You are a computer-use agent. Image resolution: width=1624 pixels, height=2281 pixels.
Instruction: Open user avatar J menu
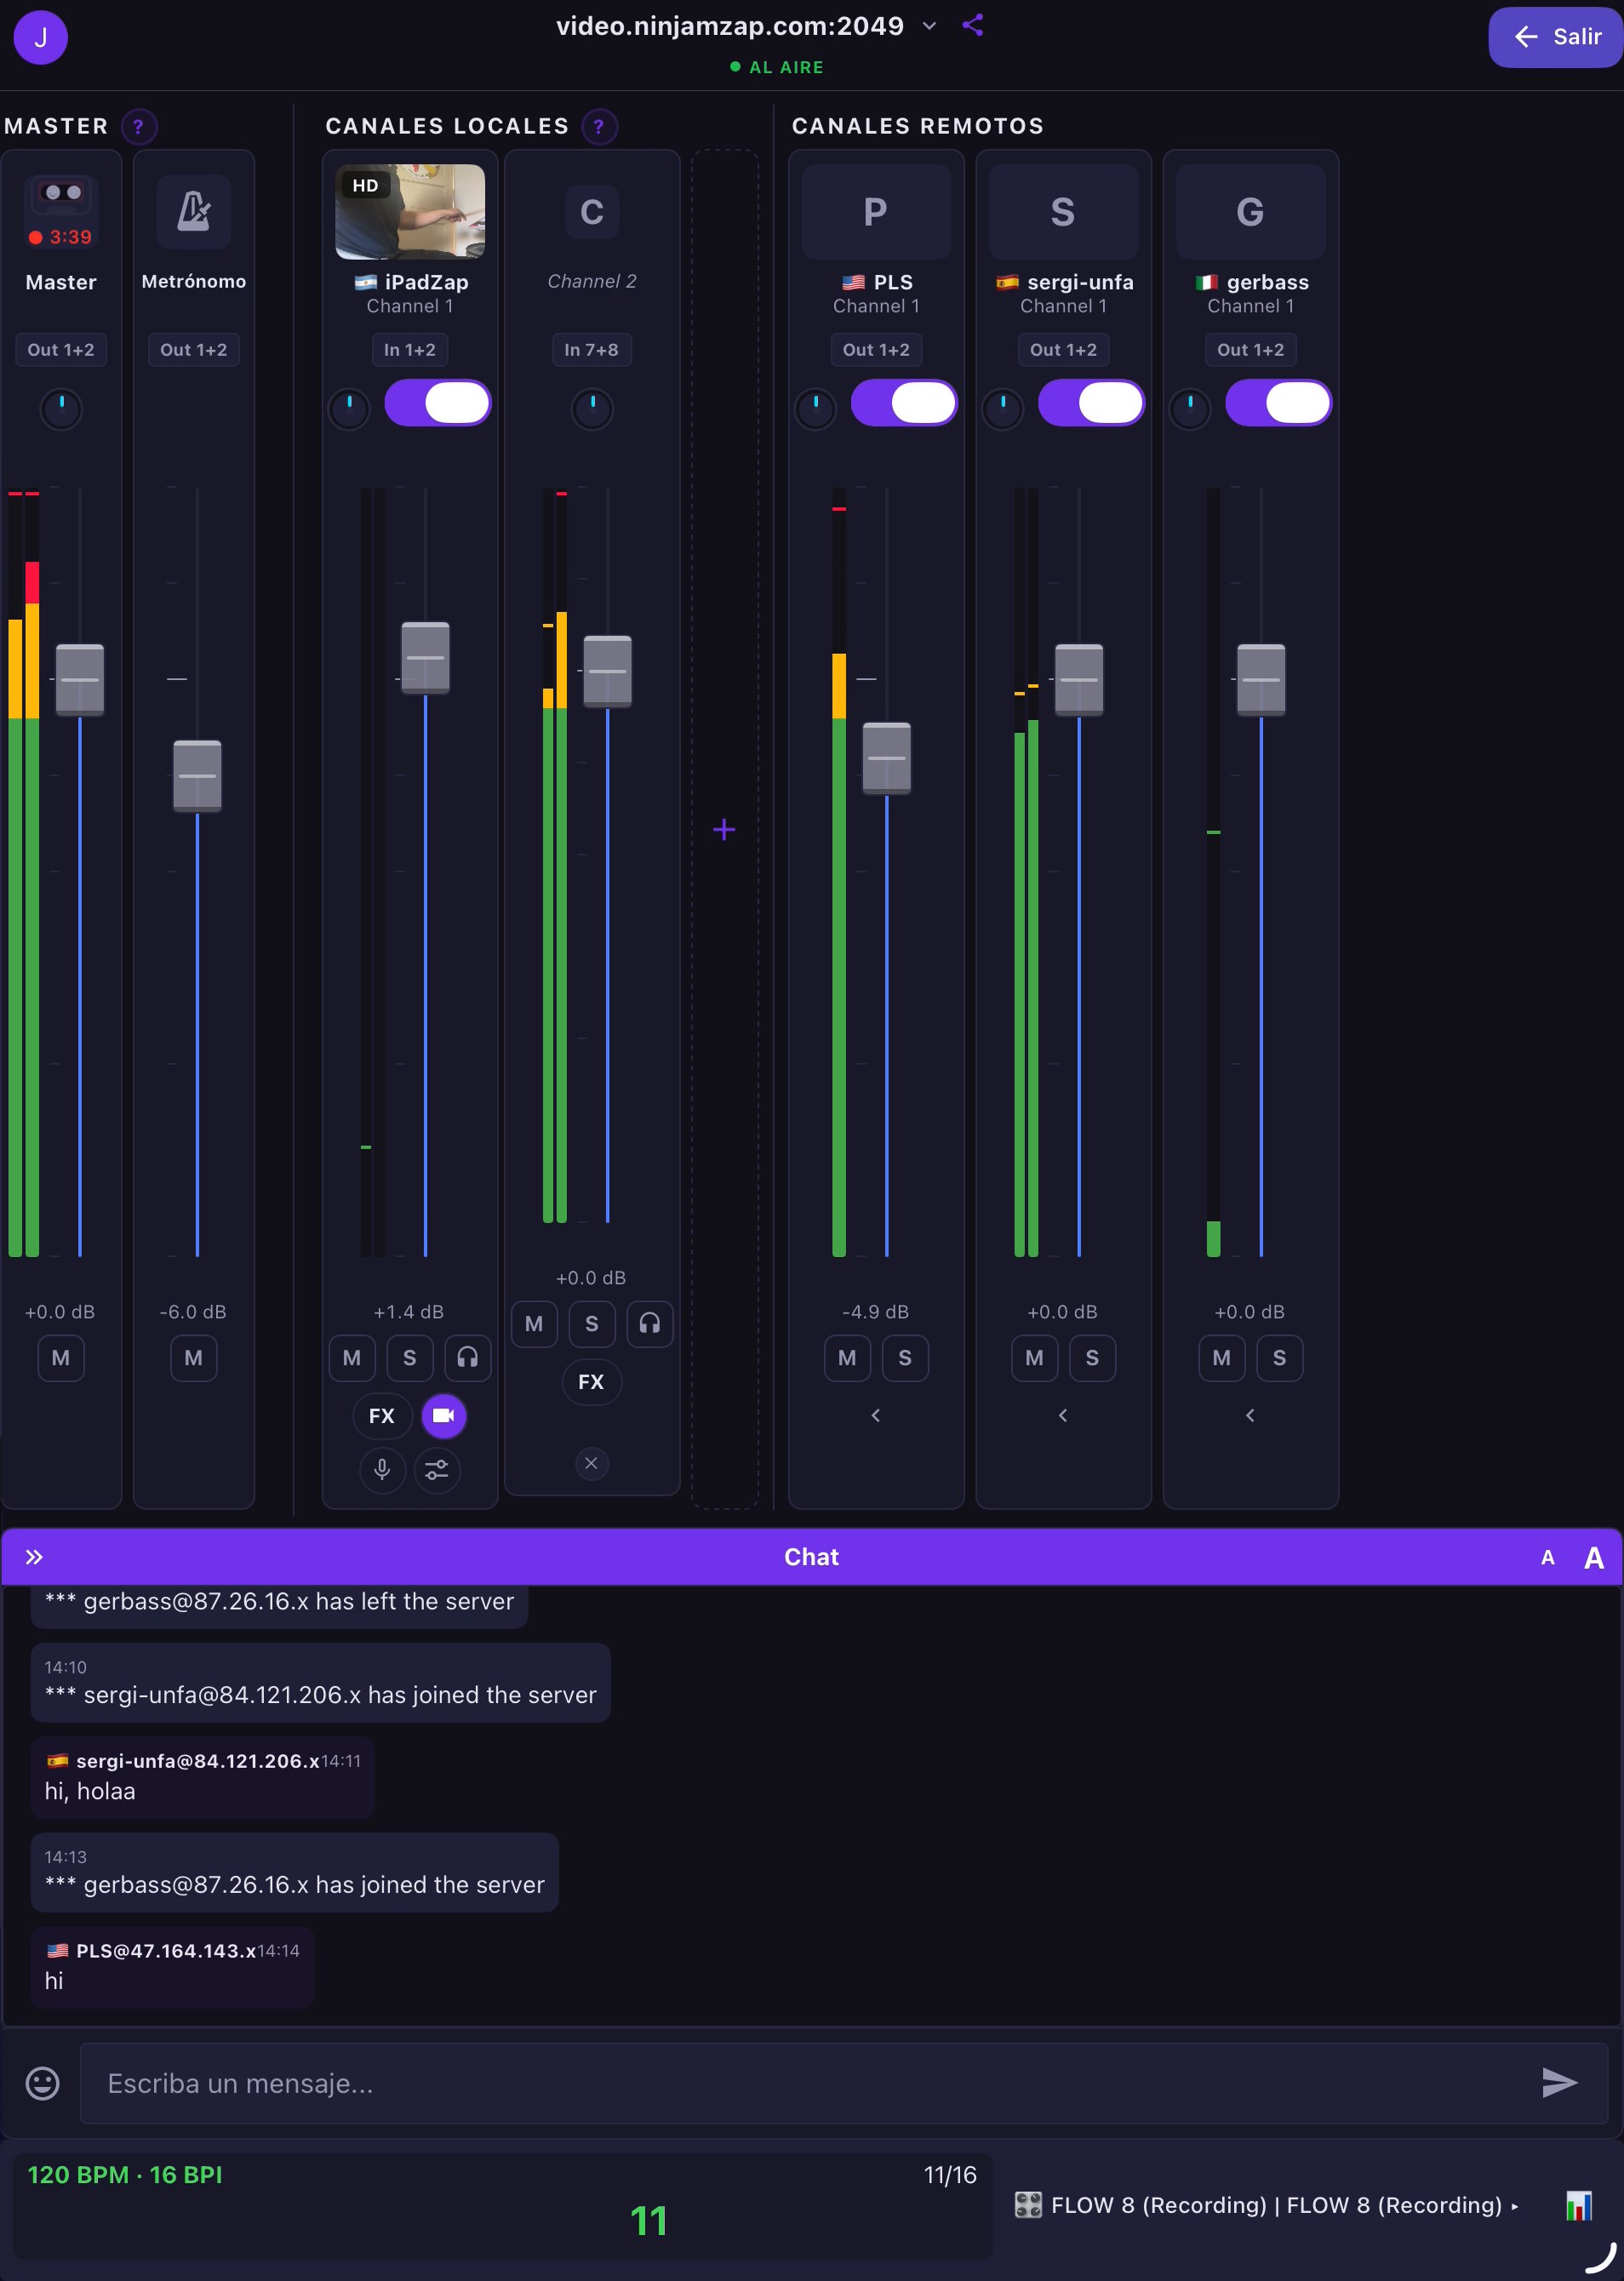pyautogui.click(x=40, y=37)
